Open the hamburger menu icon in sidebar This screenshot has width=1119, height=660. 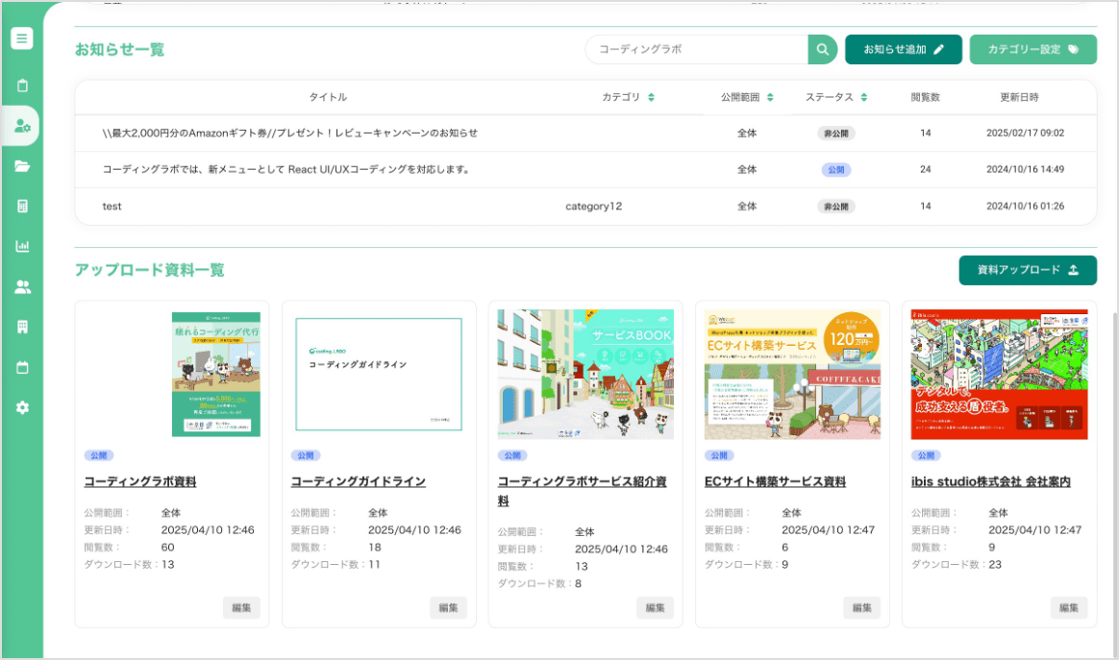22,38
